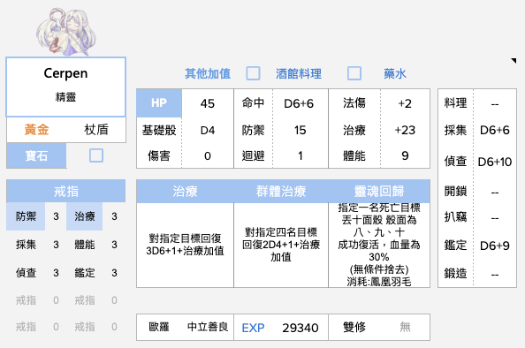This screenshot has width=525, height=348.
Task: Enable the 寶石 checkbox
Action: point(96,155)
